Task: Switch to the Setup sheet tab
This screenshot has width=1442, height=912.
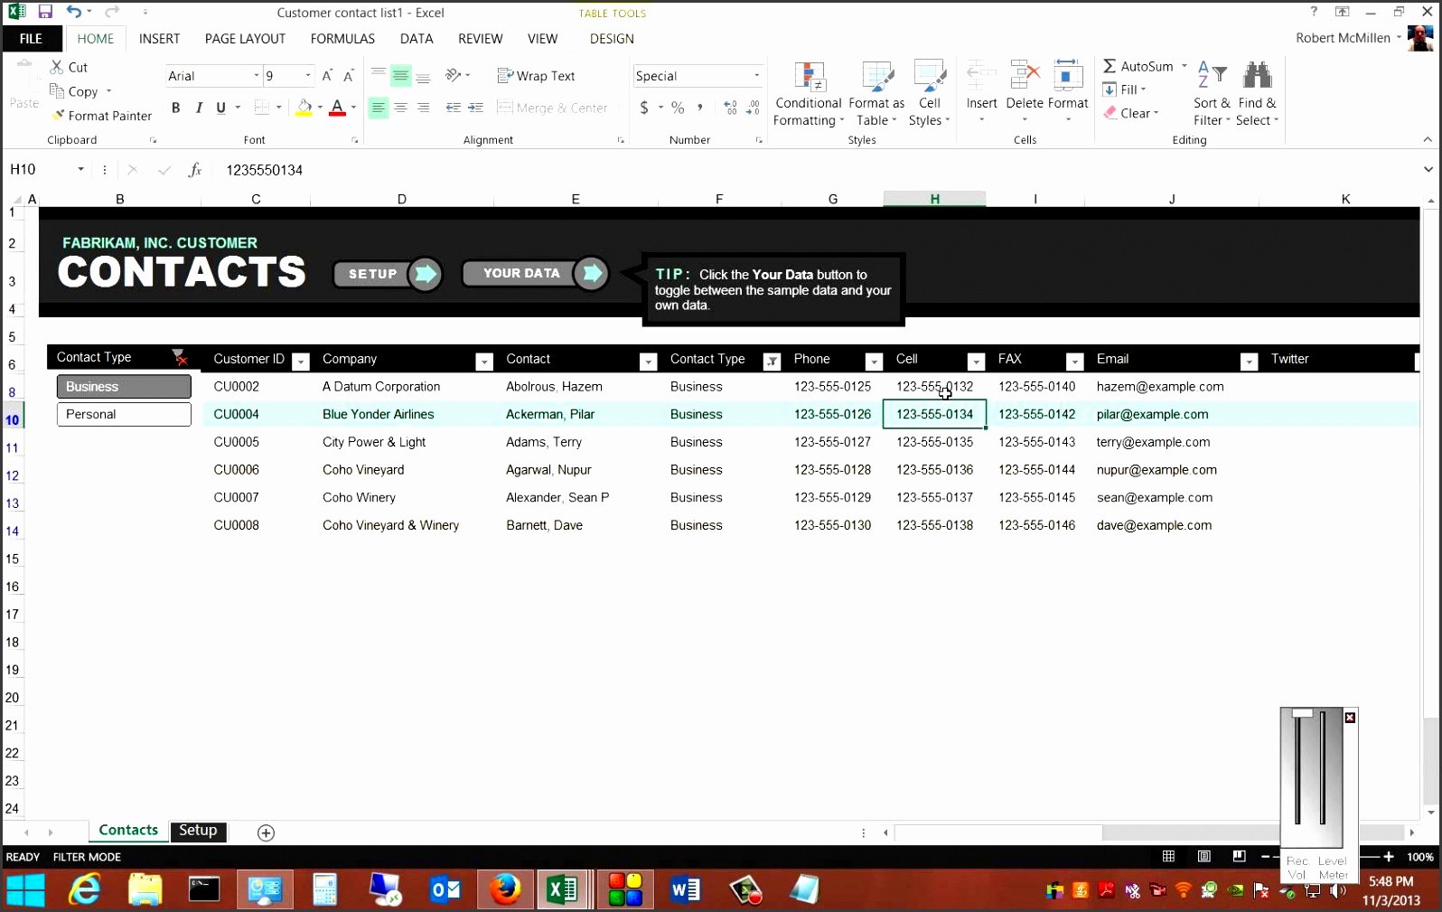Action: tap(198, 831)
